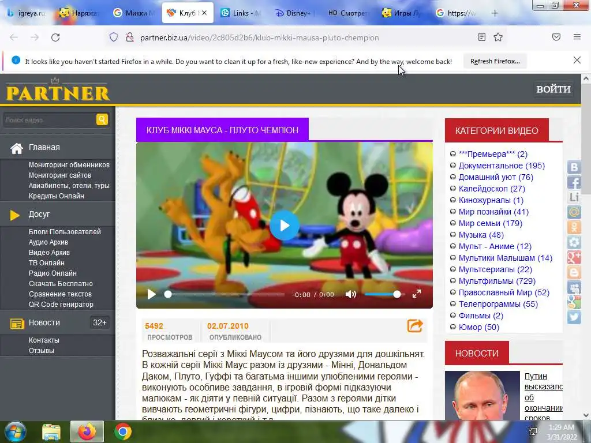Switch to the Микки Google tab
The image size is (591, 443).
134,13
